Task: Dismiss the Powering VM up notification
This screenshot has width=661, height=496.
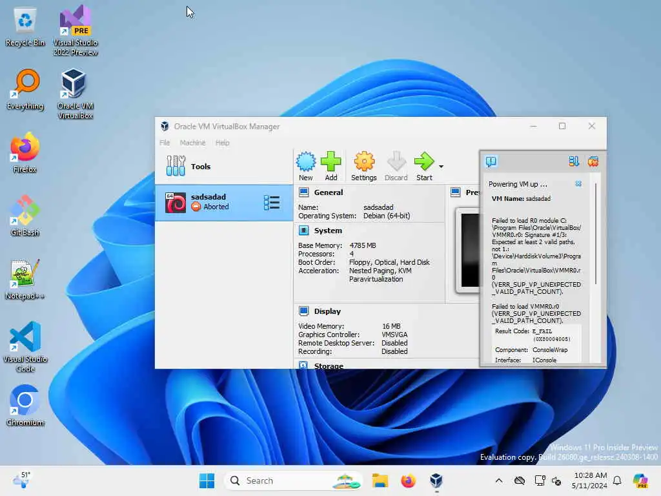Action: pyautogui.click(x=578, y=183)
